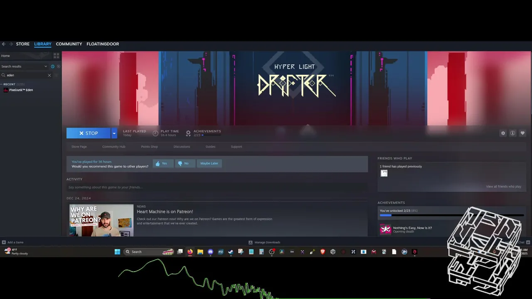The width and height of the screenshot is (532, 299).
Task: Open Heart Machine is on Patreon headline
Action: pyautogui.click(x=165, y=212)
